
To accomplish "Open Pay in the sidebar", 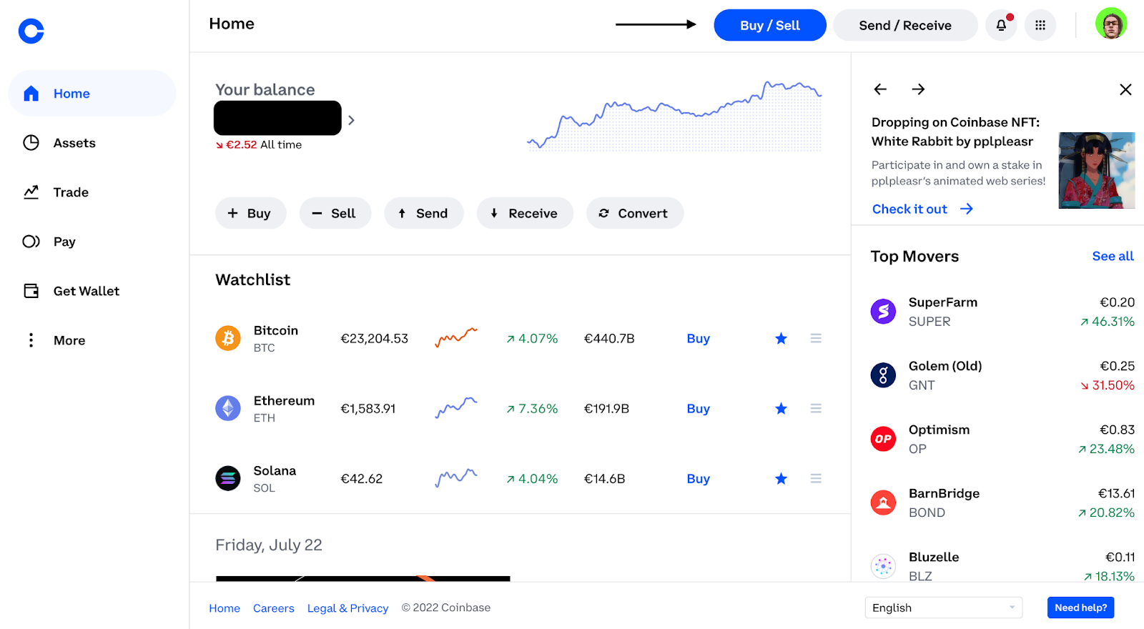I will [x=92, y=242].
